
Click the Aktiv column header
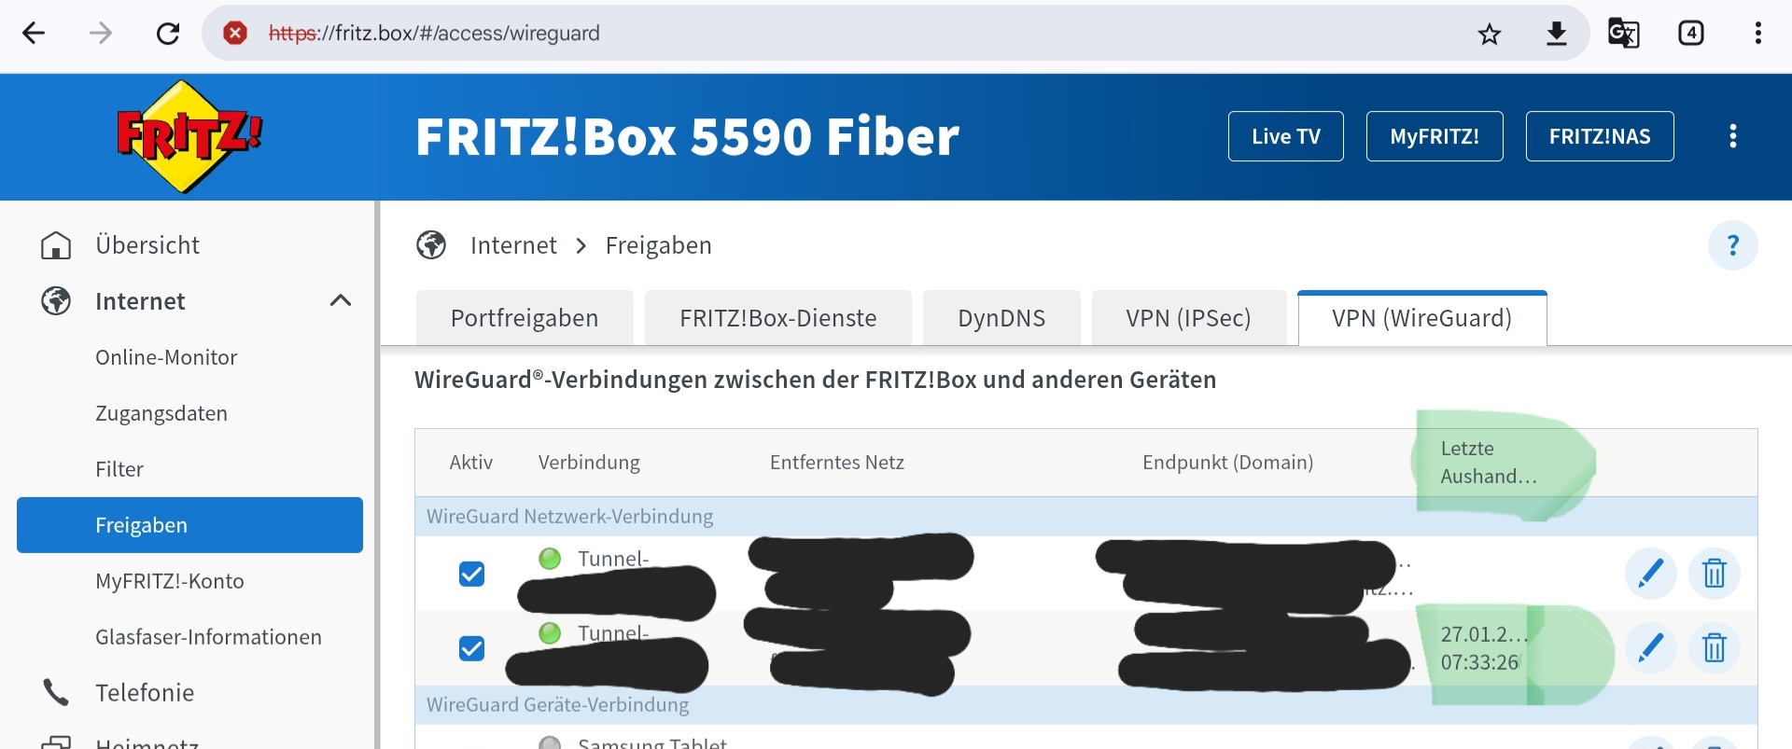[x=470, y=463]
